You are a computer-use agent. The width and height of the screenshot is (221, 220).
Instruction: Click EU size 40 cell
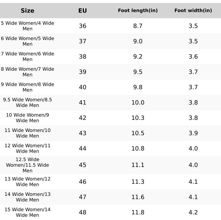83,87
